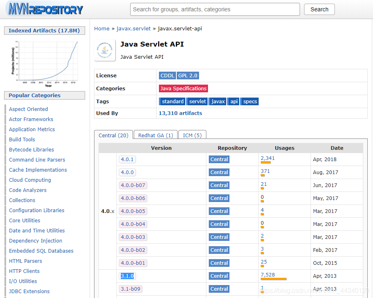
Task: Click the MVNRepository logo
Action: [45, 9]
